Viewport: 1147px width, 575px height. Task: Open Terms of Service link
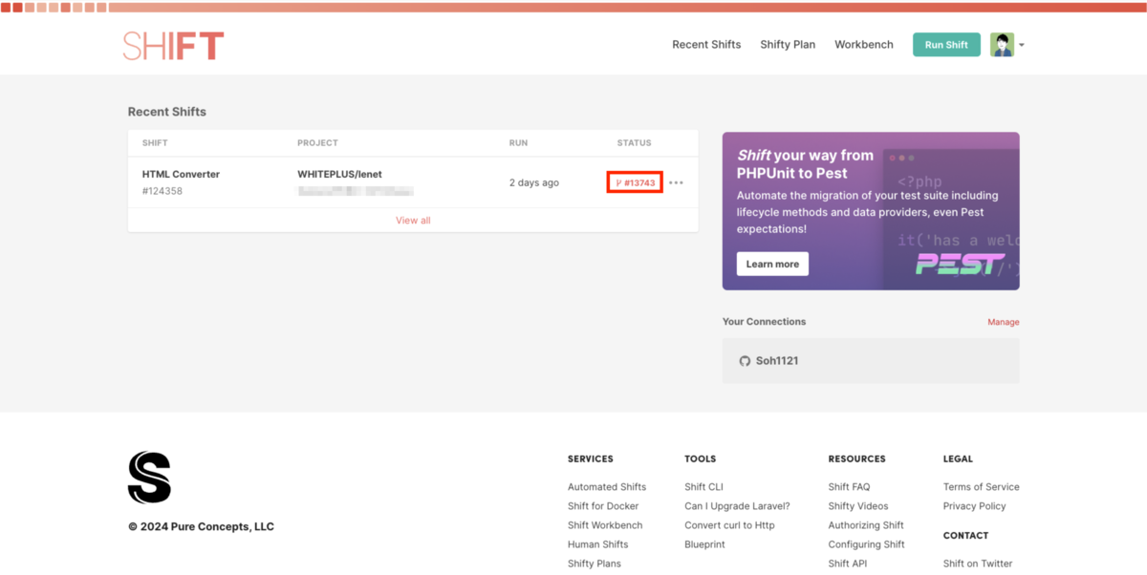click(982, 487)
